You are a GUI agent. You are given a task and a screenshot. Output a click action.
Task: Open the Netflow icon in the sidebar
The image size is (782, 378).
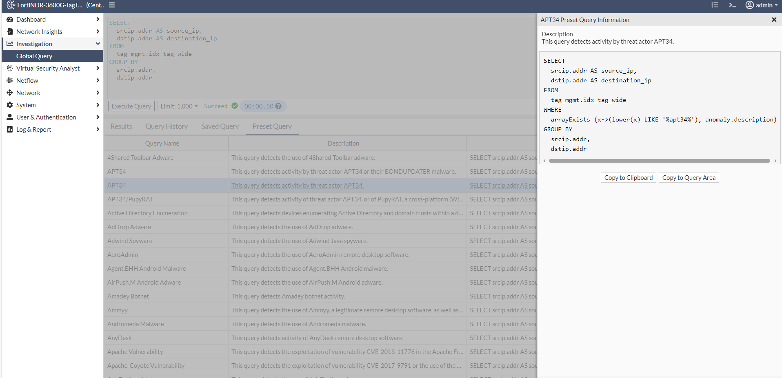click(9, 80)
